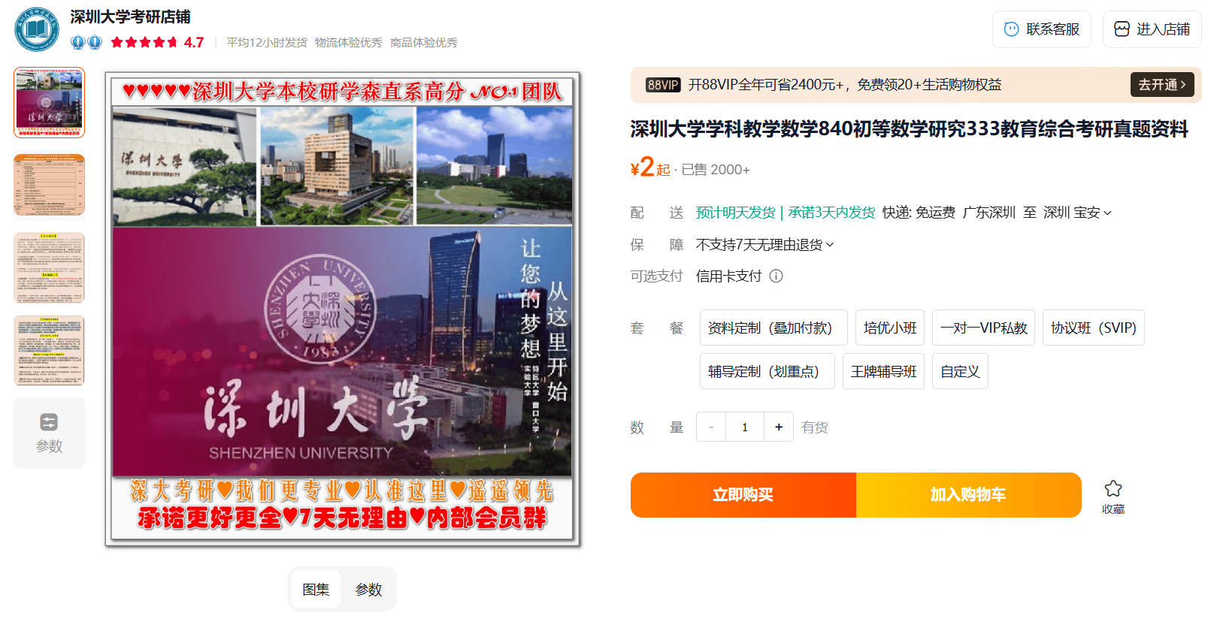Open the 深圳大学考研店铺 store name link

tap(130, 17)
